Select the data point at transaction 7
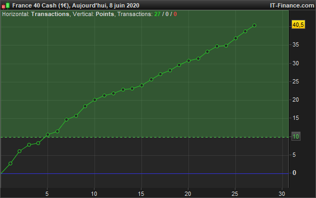This screenshot has width=316, height=198. click(67, 120)
